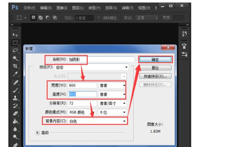Viewport: 246px width, 147px height.
Task: Open the 类型(Y) menu
Action: click(94, 8)
